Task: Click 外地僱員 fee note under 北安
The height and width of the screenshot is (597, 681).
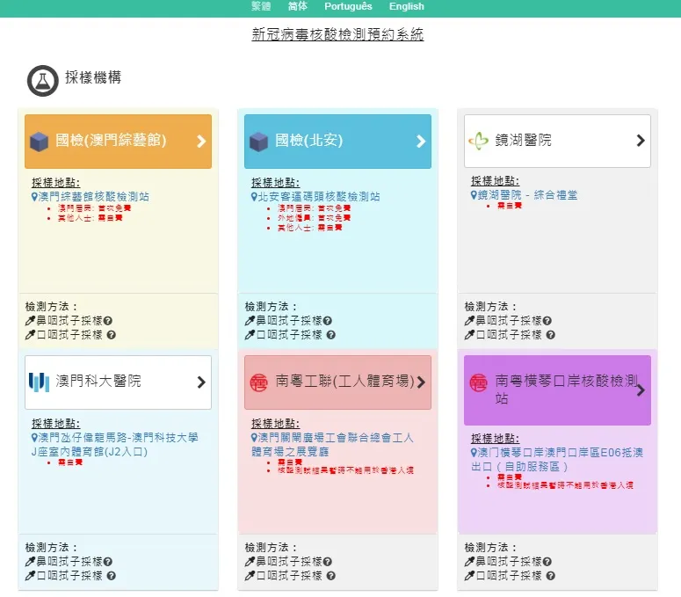Action: 314,218
